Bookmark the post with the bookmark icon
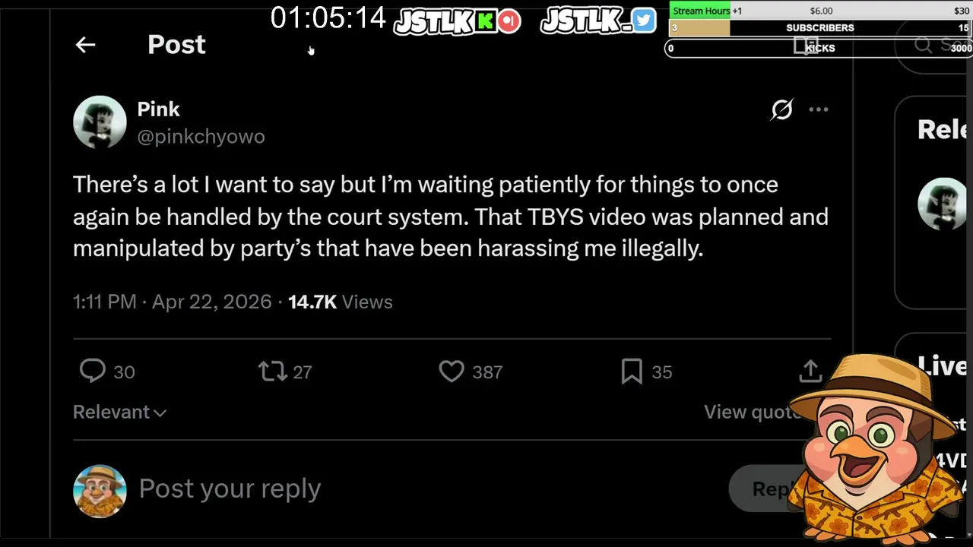This screenshot has width=973, height=547. (x=632, y=371)
